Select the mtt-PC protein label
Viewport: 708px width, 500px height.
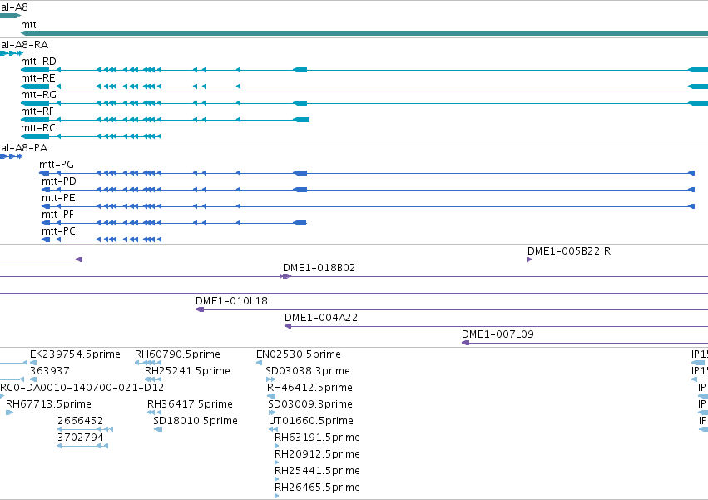tap(58, 232)
